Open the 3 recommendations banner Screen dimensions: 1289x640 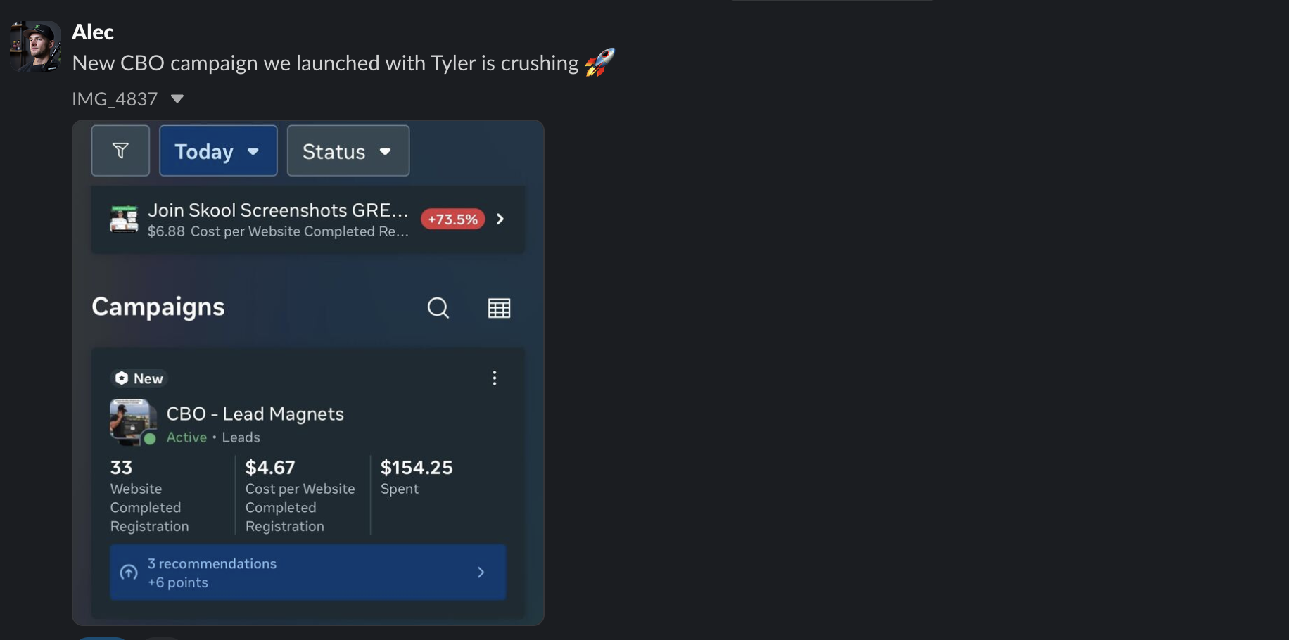pyautogui.click(x=308, y=572)
